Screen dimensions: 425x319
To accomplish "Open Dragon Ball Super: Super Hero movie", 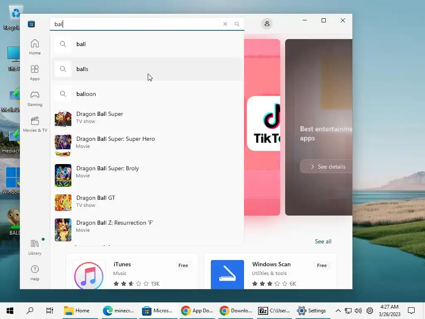I will click(147, 145).
